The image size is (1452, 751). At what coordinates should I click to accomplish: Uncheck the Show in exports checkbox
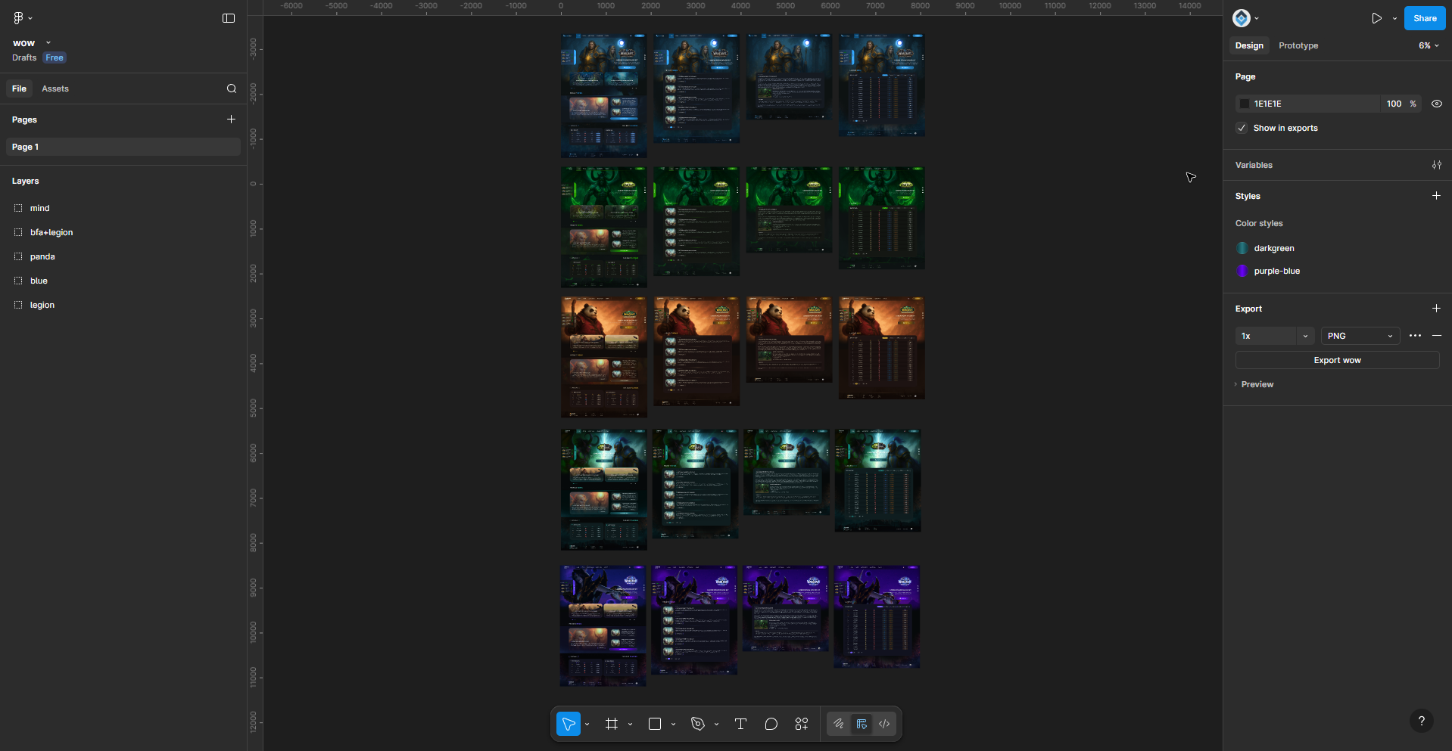[1242, 128]
